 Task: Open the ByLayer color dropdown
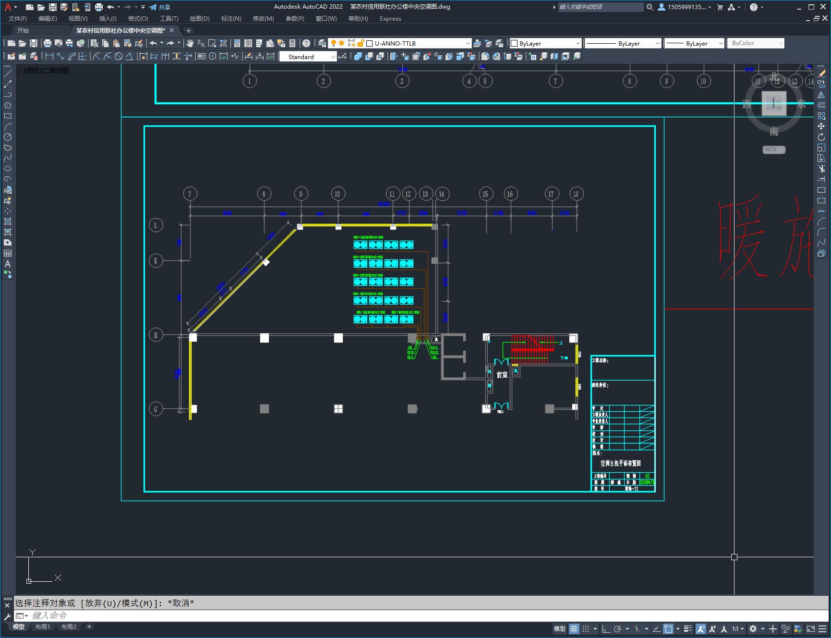[x=545, y=43]
